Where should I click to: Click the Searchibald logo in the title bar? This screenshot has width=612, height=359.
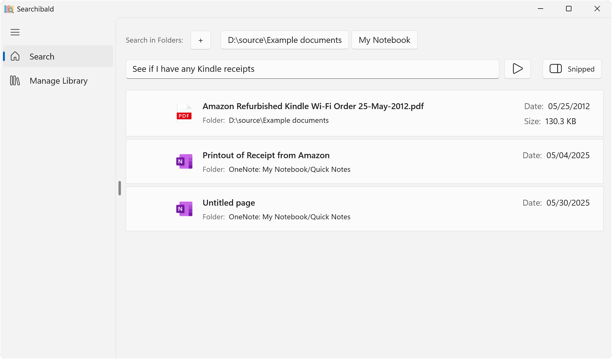point(8,9)
